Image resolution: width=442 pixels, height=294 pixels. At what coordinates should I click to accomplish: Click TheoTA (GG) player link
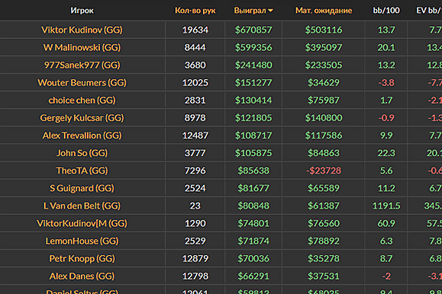[x=82, y=171]
